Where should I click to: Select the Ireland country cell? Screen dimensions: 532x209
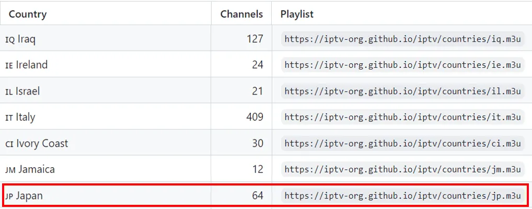[x=106, y=65]
